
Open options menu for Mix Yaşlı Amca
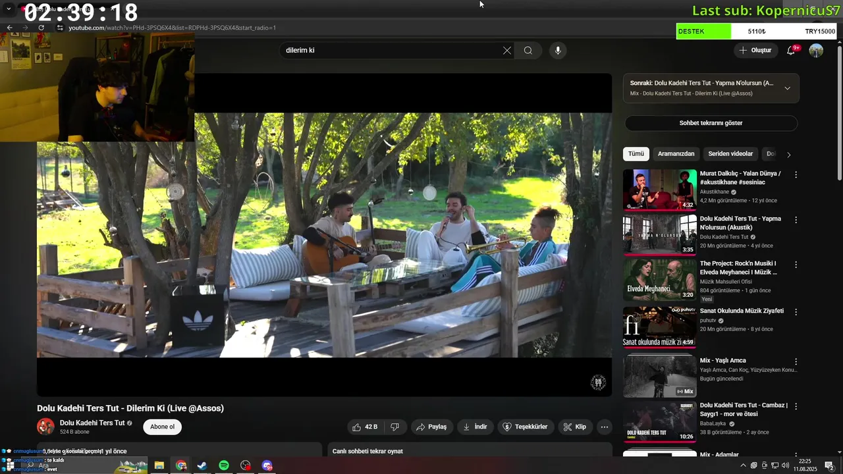pos(796,361)
